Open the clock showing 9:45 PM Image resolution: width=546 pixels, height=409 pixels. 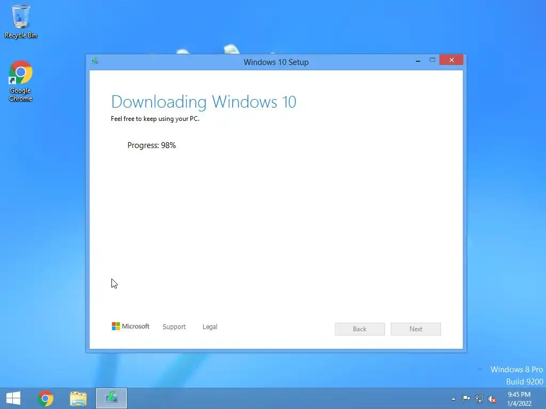[x=519, y=399]
